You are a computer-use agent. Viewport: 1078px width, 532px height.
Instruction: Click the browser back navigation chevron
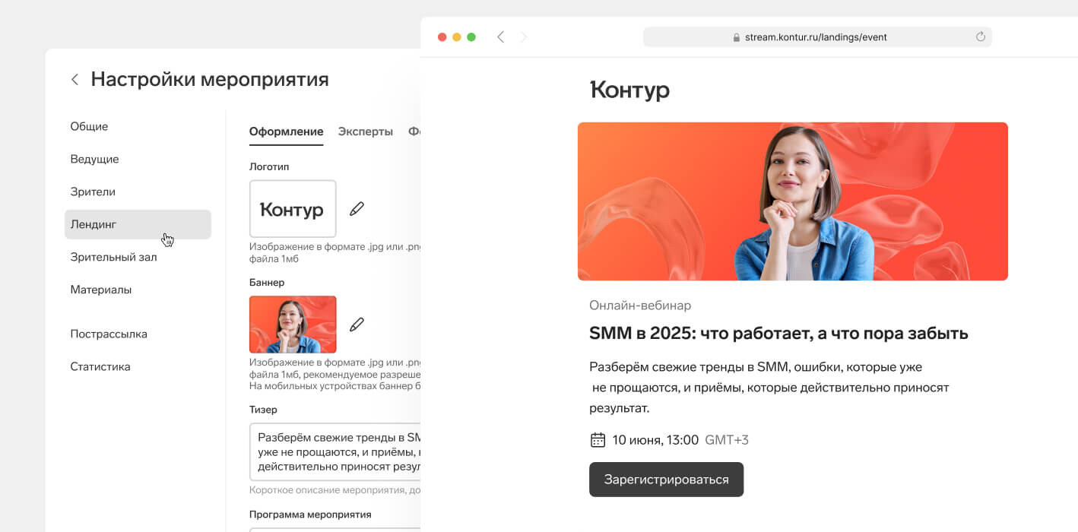500,37
